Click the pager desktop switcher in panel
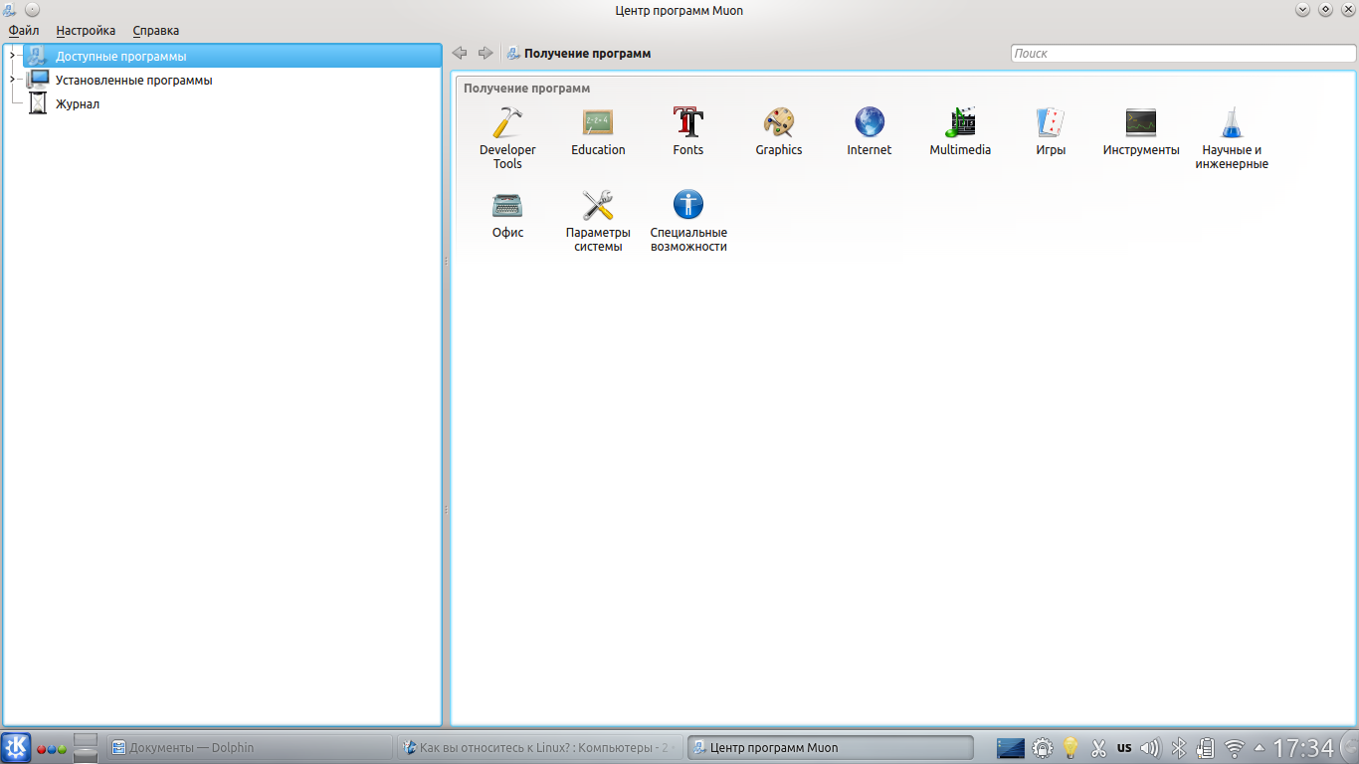This screenshot has height=764, width=1359. tap(86, 748)
